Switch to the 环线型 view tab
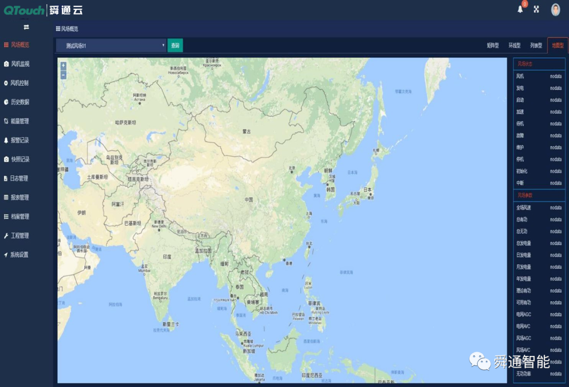Viewport: 569px width, 387px height. click(x=515, y=45)
